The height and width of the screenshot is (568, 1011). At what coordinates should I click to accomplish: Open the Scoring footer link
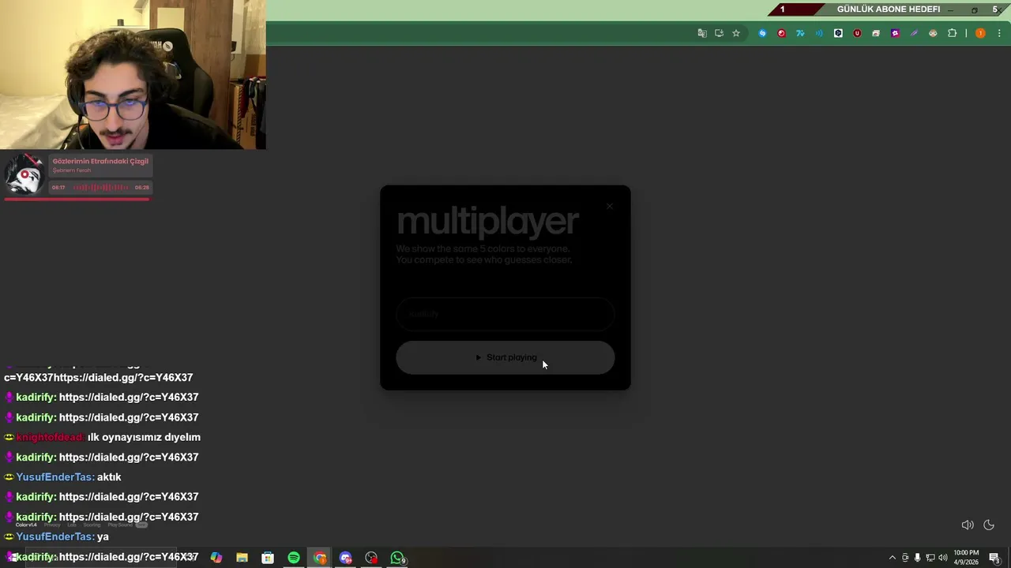pos(92,525)
